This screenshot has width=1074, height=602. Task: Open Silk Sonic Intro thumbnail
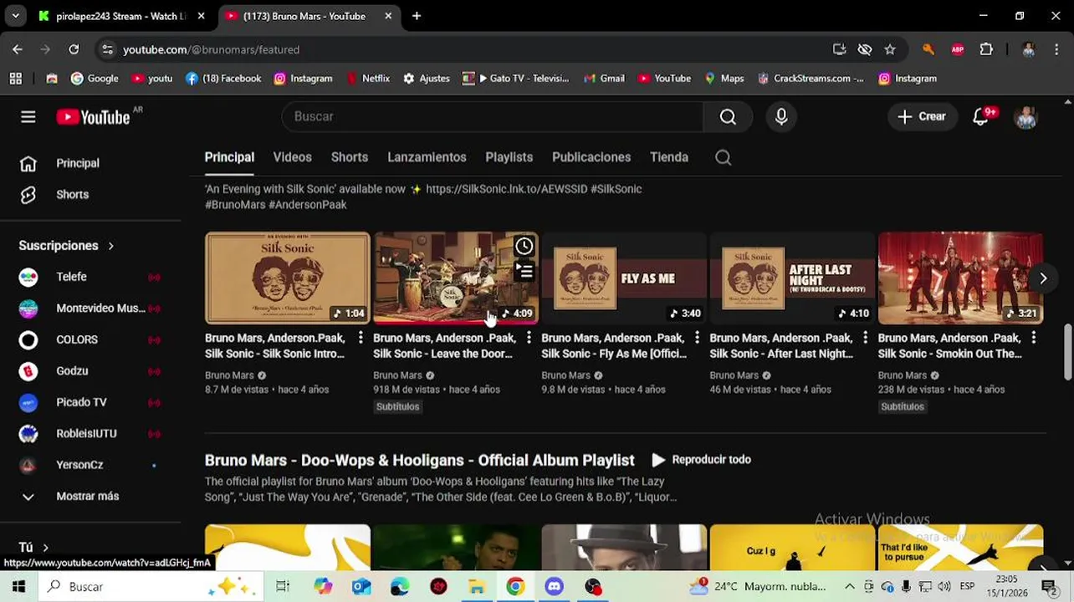288,278
